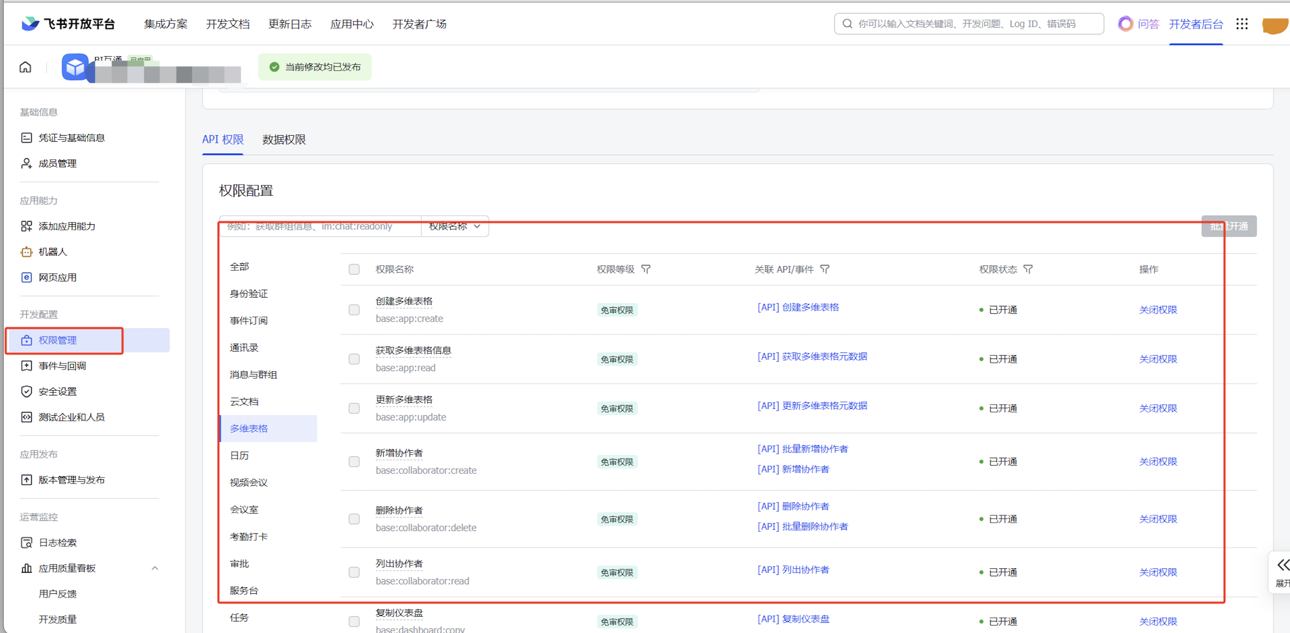Open 用户反馈 in sidebar
This screenshot has height=633, width=1290.
[x=58, y=594]
